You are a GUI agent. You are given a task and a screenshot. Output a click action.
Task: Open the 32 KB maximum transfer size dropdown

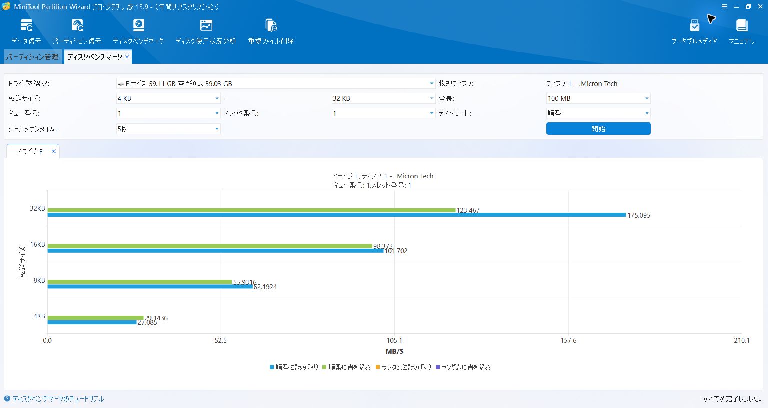[383, 98]
